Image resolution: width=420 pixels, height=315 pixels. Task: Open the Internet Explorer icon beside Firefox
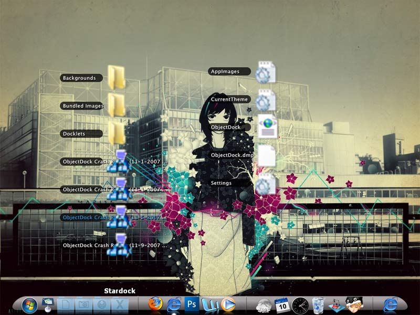pyautogui.click(x=174, y=305)
